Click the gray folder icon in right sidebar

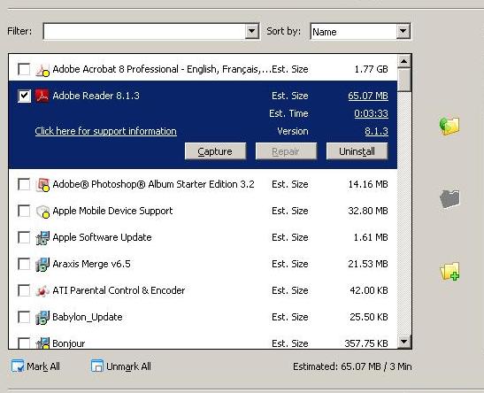[449, 198]
